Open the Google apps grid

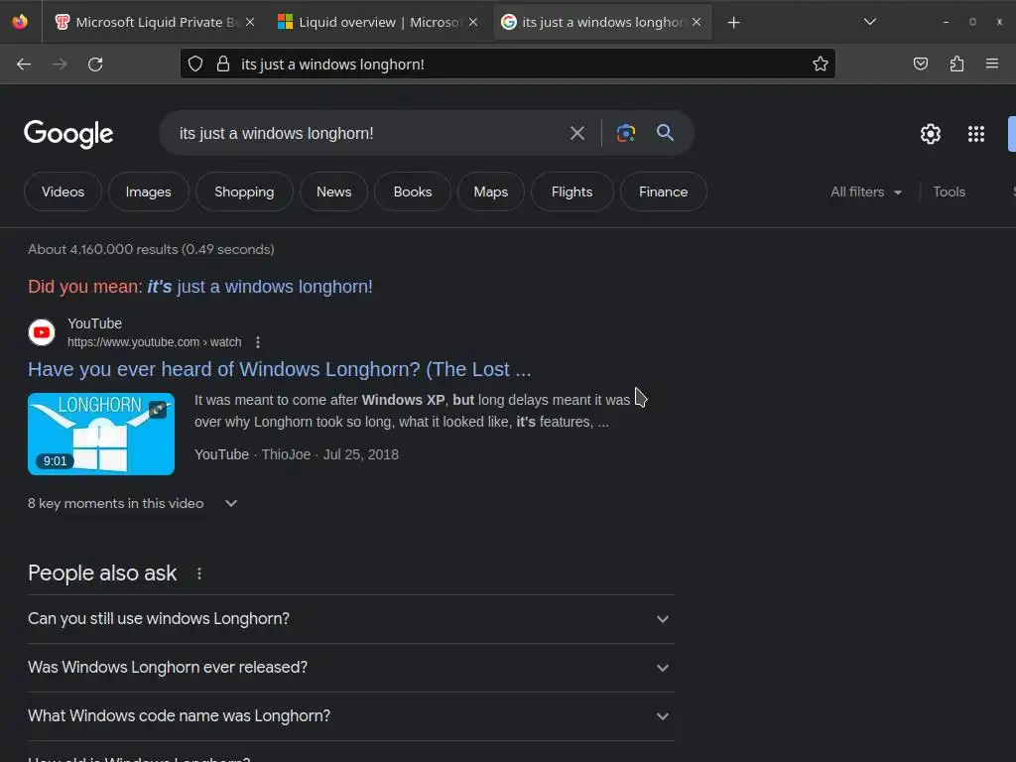click(976, 134)
